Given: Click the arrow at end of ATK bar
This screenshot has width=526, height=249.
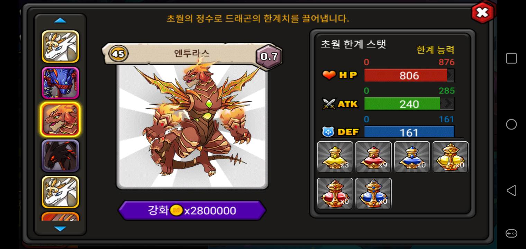Looking at the screenshot, I should (447, 104).
